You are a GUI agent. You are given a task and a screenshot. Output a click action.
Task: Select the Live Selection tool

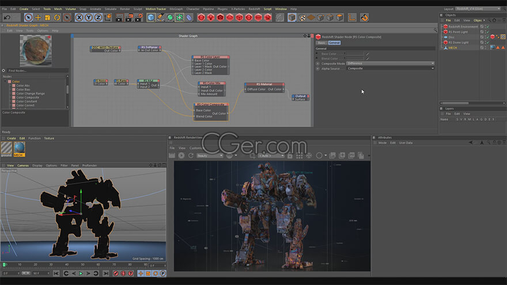[x=28, y=17]
